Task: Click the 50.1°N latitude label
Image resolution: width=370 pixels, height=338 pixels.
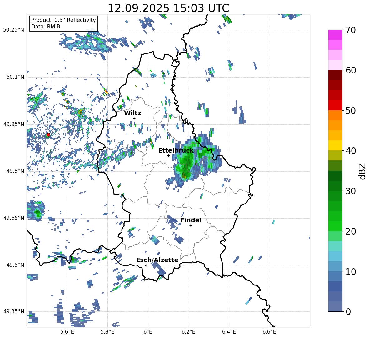Action: (x=15, y=77)
